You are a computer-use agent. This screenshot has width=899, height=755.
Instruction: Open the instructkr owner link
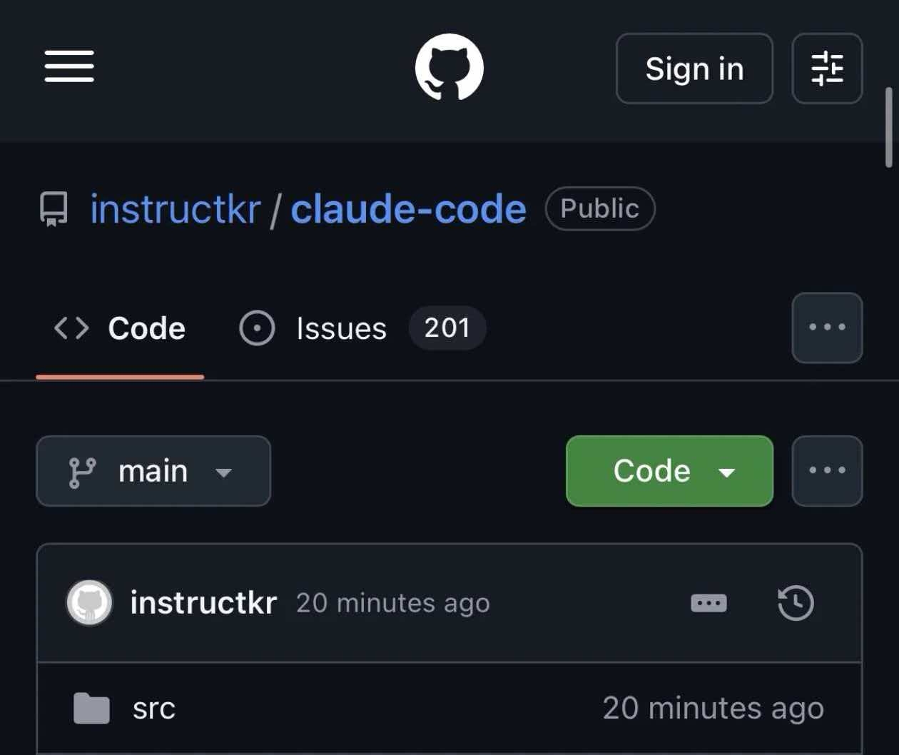tap(176, 209)
